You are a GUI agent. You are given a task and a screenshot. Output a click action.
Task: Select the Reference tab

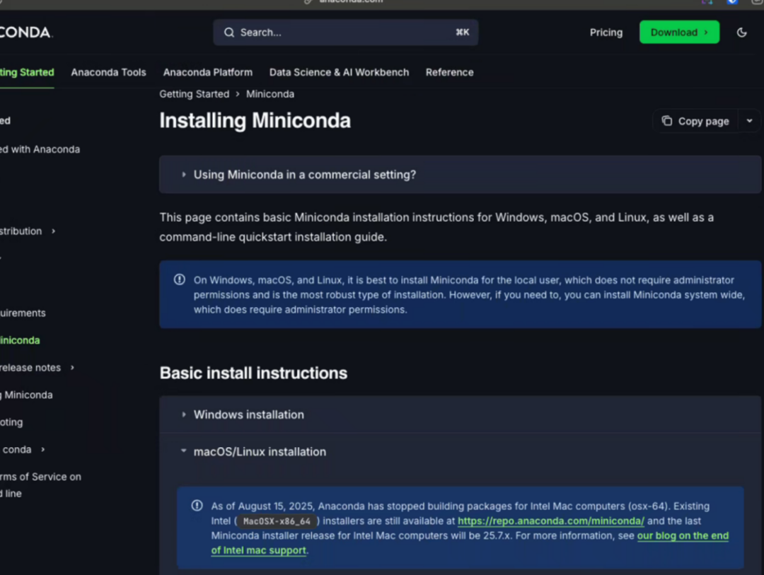tap(449, 72)
